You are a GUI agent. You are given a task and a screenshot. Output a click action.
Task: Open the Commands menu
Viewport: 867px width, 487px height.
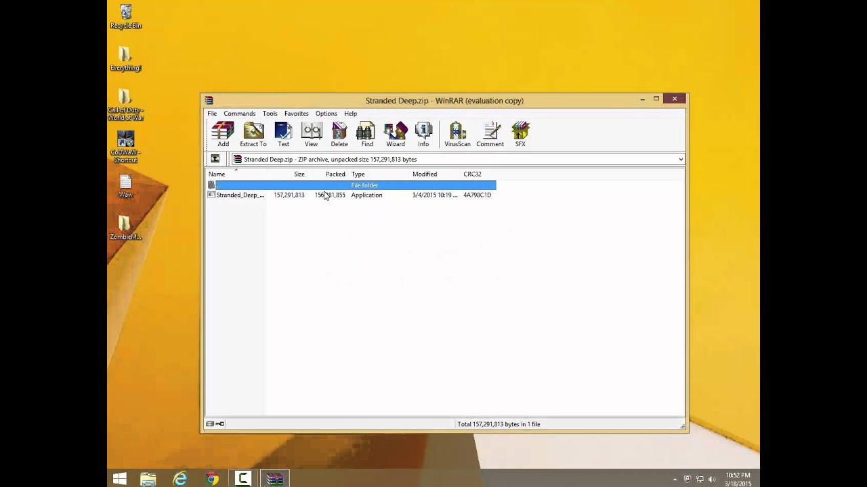[240, 114]
